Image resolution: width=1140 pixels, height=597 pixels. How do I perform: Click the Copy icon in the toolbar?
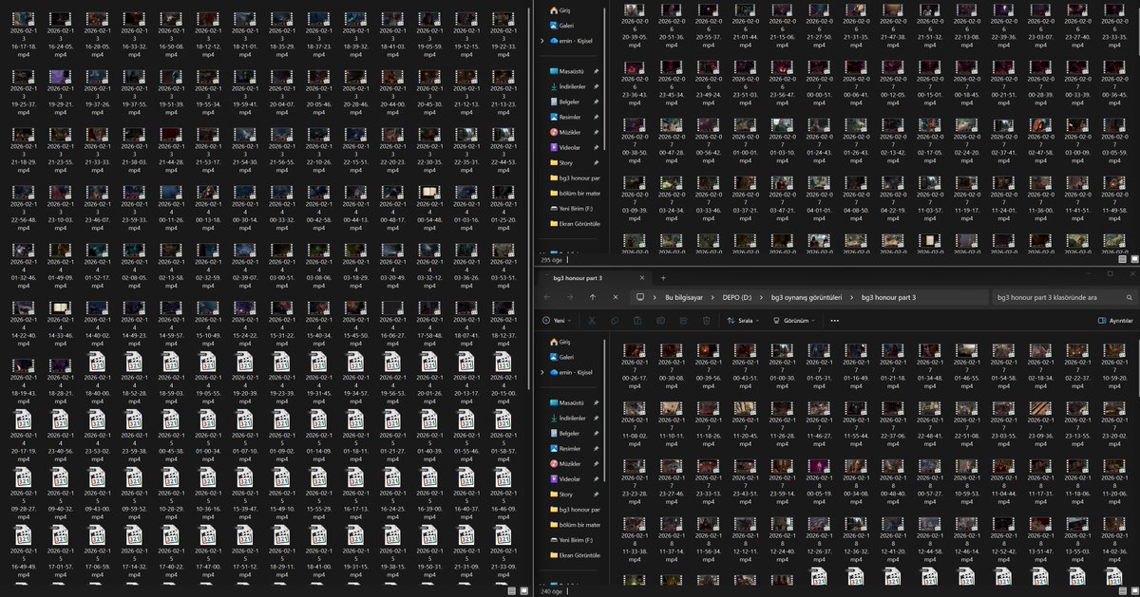pyautogui.click(x=614, y=321)
